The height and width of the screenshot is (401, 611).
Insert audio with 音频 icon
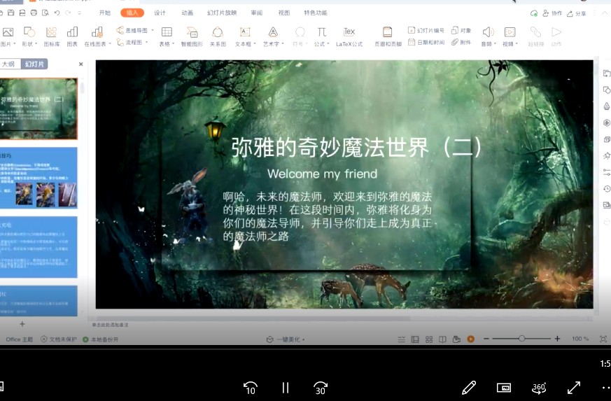488,32
